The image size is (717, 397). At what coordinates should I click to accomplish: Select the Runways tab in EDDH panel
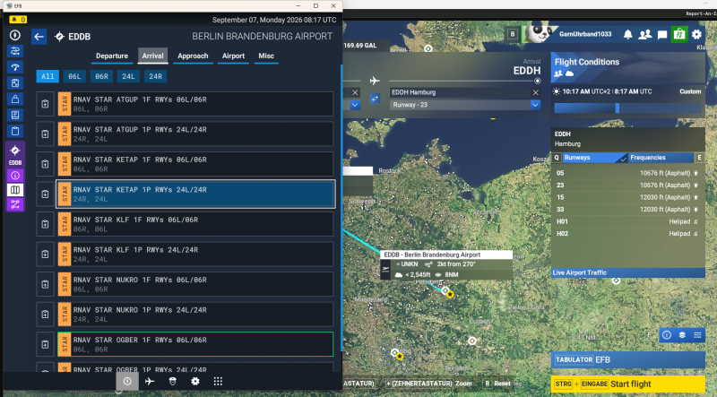tap(594, 158)
